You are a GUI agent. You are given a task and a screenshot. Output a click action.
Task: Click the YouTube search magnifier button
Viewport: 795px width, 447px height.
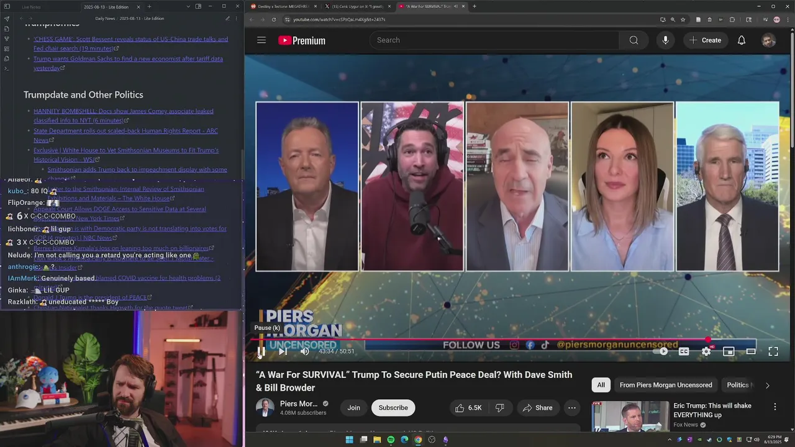pyautogui.click(x=634, y=40)
